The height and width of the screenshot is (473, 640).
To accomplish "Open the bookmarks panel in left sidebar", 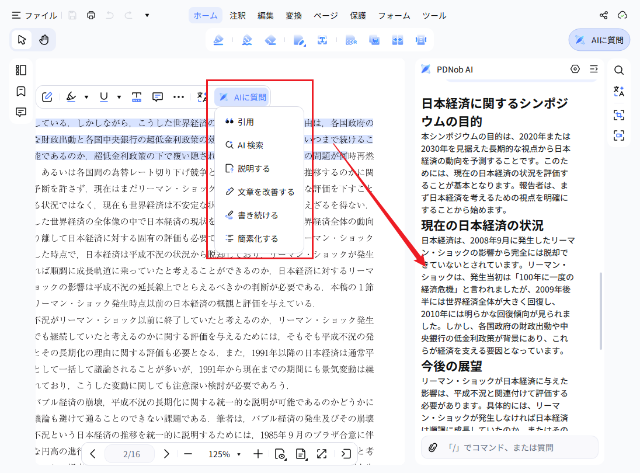I will (x=21, y=91).
